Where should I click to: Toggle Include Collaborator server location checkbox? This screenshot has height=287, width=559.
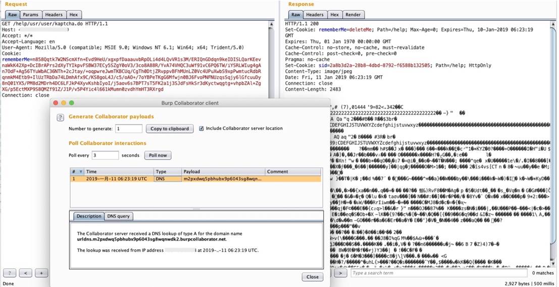[x=201, y=128]
